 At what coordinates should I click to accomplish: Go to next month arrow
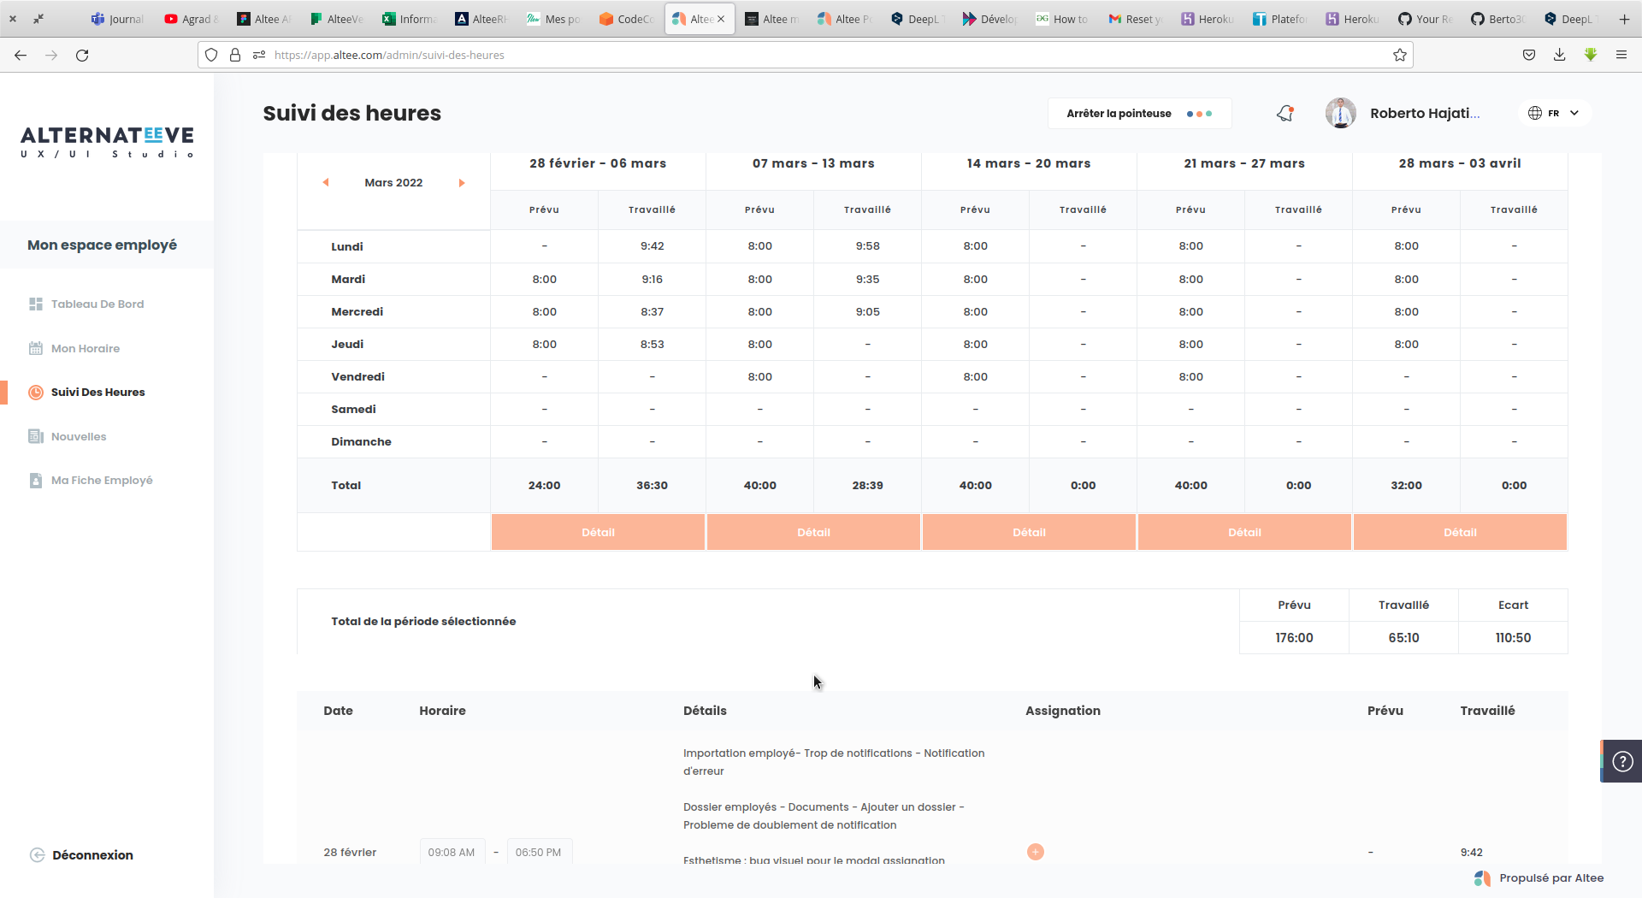(x=462, y=182)
